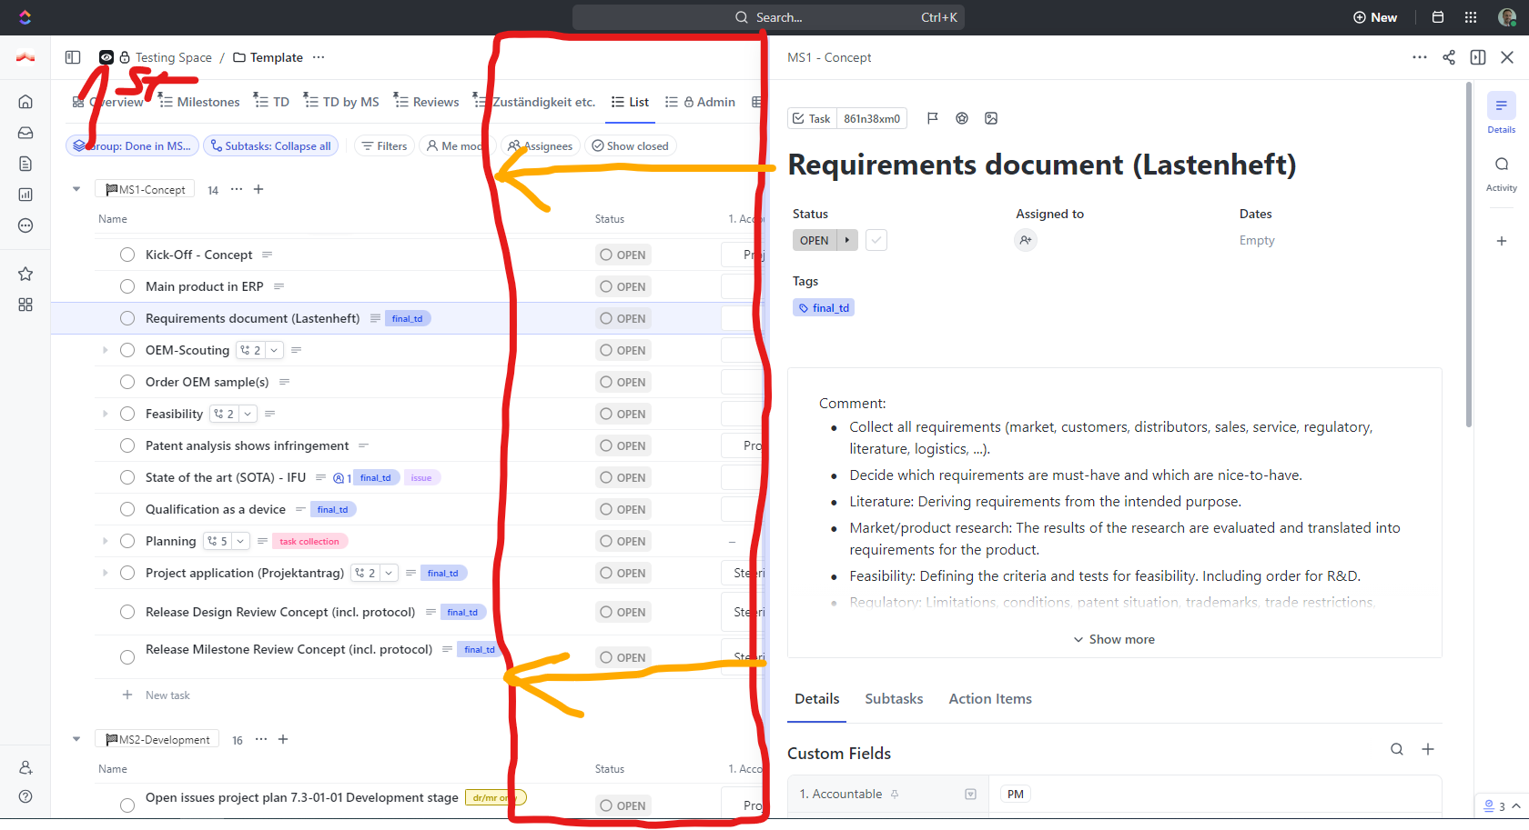Screen dimensions: 1529x830
Task: Search custom fields magnifier icon
Action: (1397, 749)
